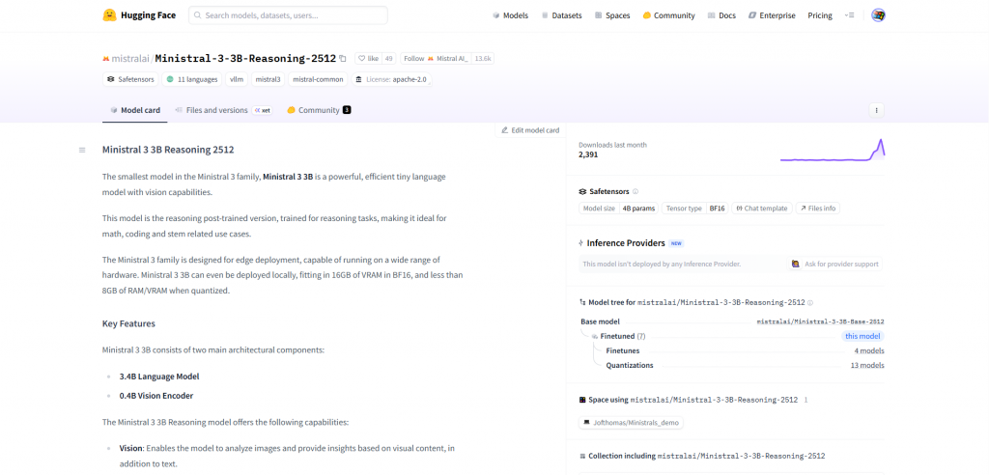
Task: Click the downloads trend chart
Action: [x=832, y=150]
